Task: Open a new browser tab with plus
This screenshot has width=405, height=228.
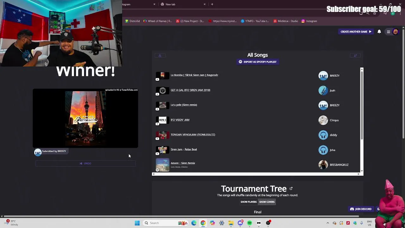Action: 212,4
